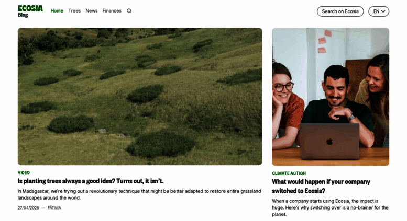The height and width of the screenshot is (221, 407).
Task: Open the Trees menu item
Action: 74,11
